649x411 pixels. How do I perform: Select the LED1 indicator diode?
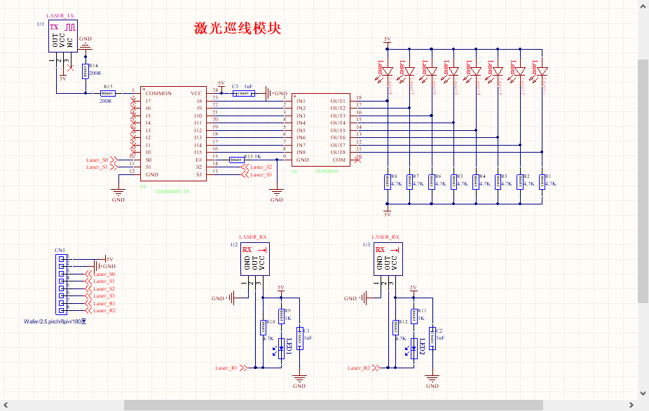click(281, 346)
